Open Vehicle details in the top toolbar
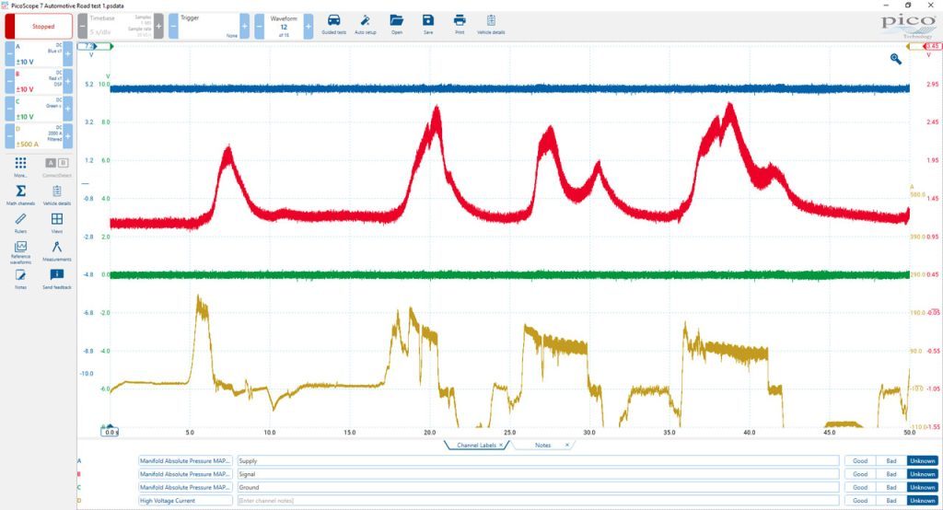The width and height of the screenshot is (943, 510). pos(491,24)
